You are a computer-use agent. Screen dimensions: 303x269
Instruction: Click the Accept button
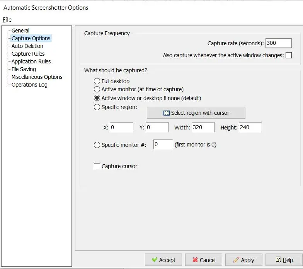coord(163,260)
